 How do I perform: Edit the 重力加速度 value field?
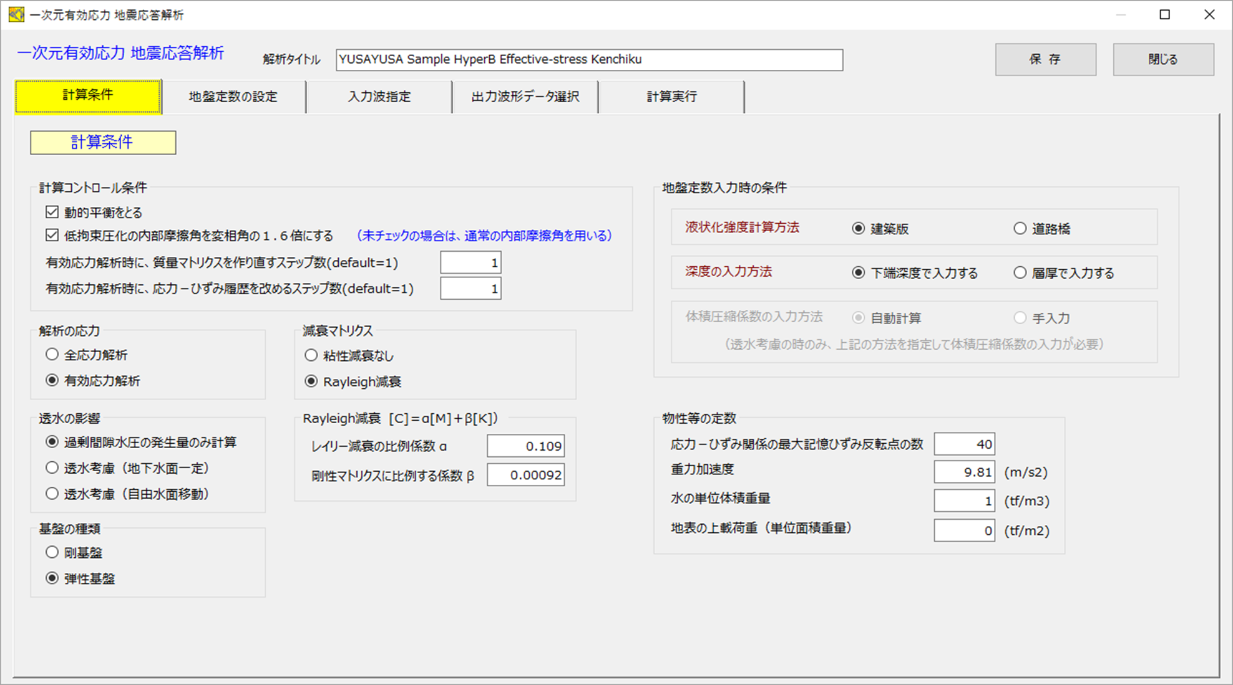click(964, 472)
